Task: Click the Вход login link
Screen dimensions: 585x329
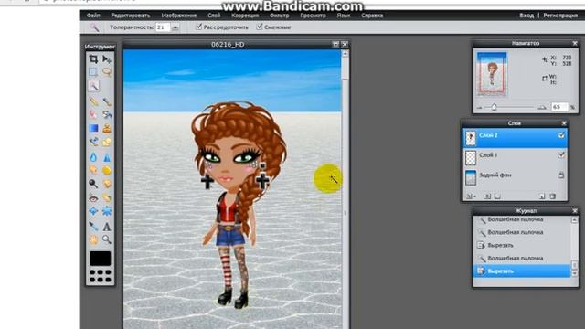Action: 526,16
